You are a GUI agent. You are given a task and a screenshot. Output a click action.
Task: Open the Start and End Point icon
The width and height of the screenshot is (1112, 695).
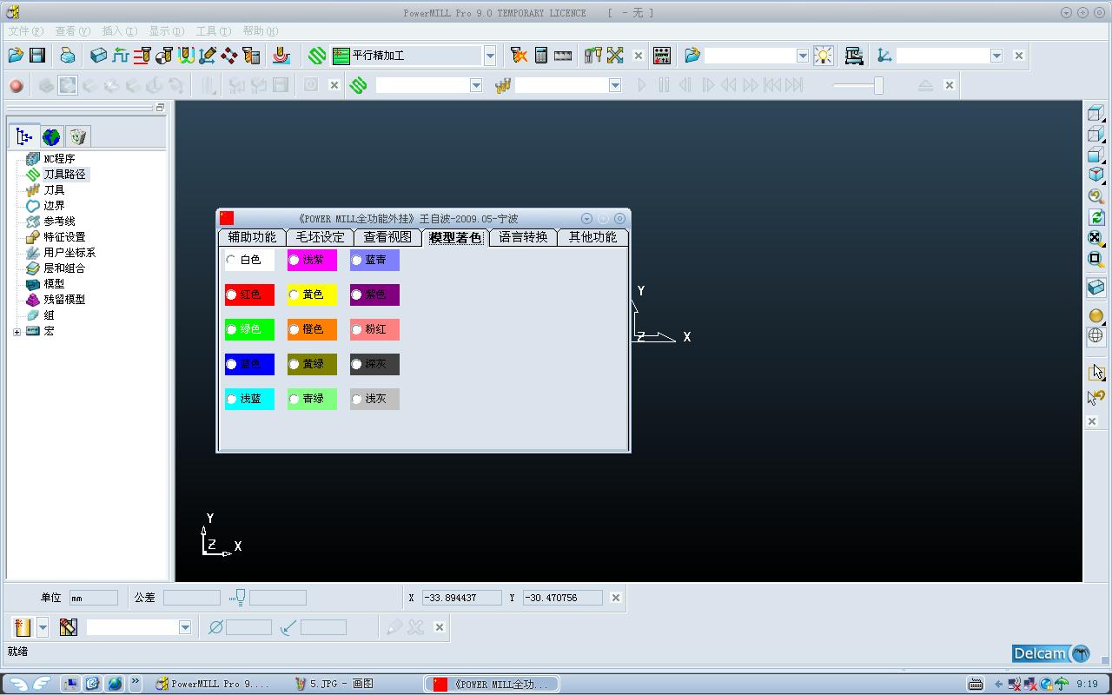[163, 56]
